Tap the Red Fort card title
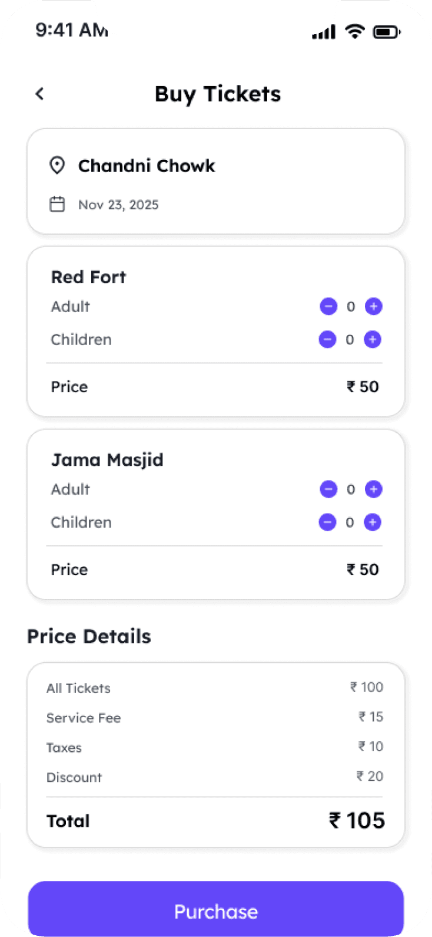This screenshot has width=432, height=937. pos(88,277)
